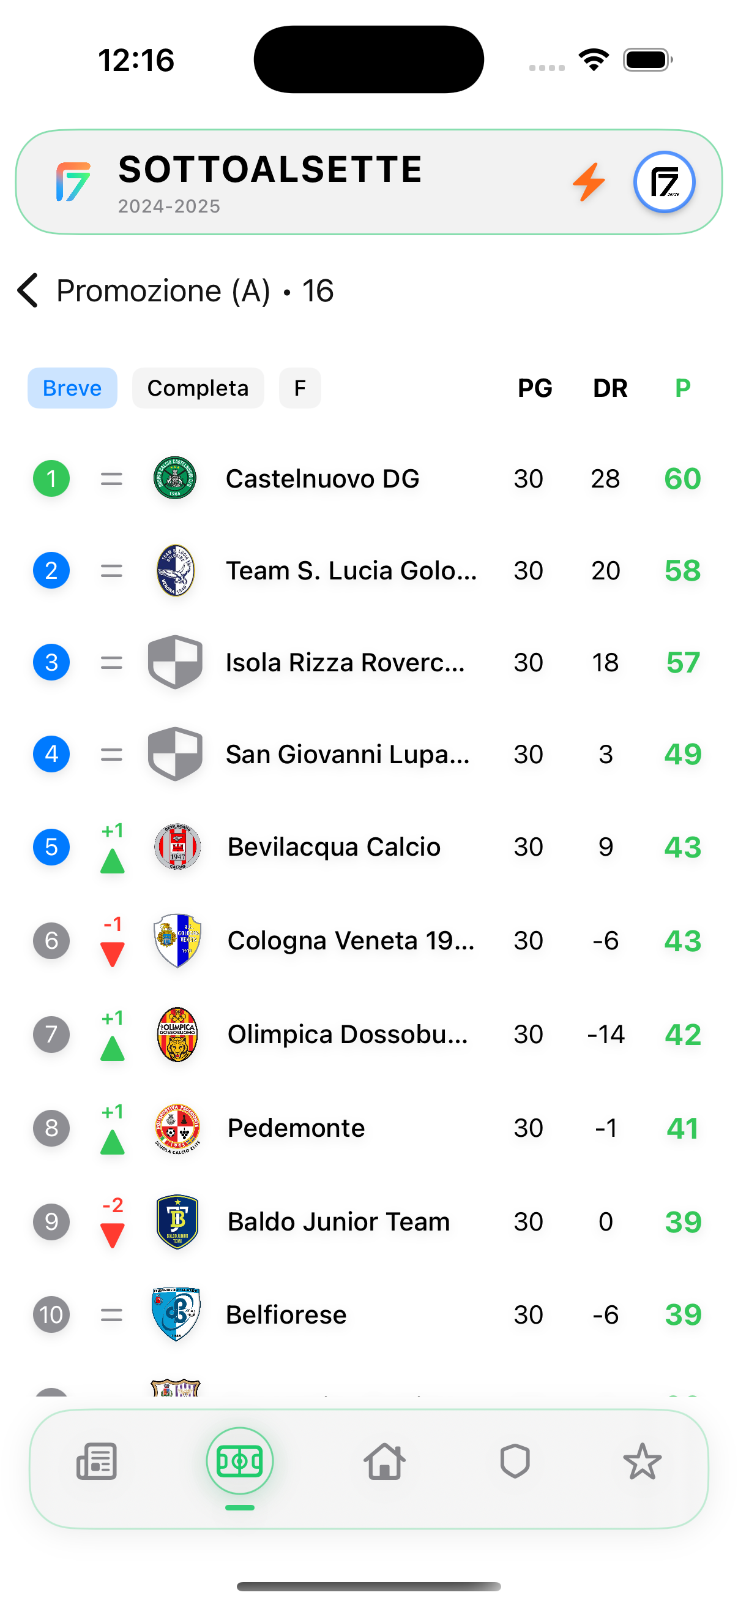Screen dimensions: 738x1606
Task: Open the shield teams tab
Action: coord(515,1461)
